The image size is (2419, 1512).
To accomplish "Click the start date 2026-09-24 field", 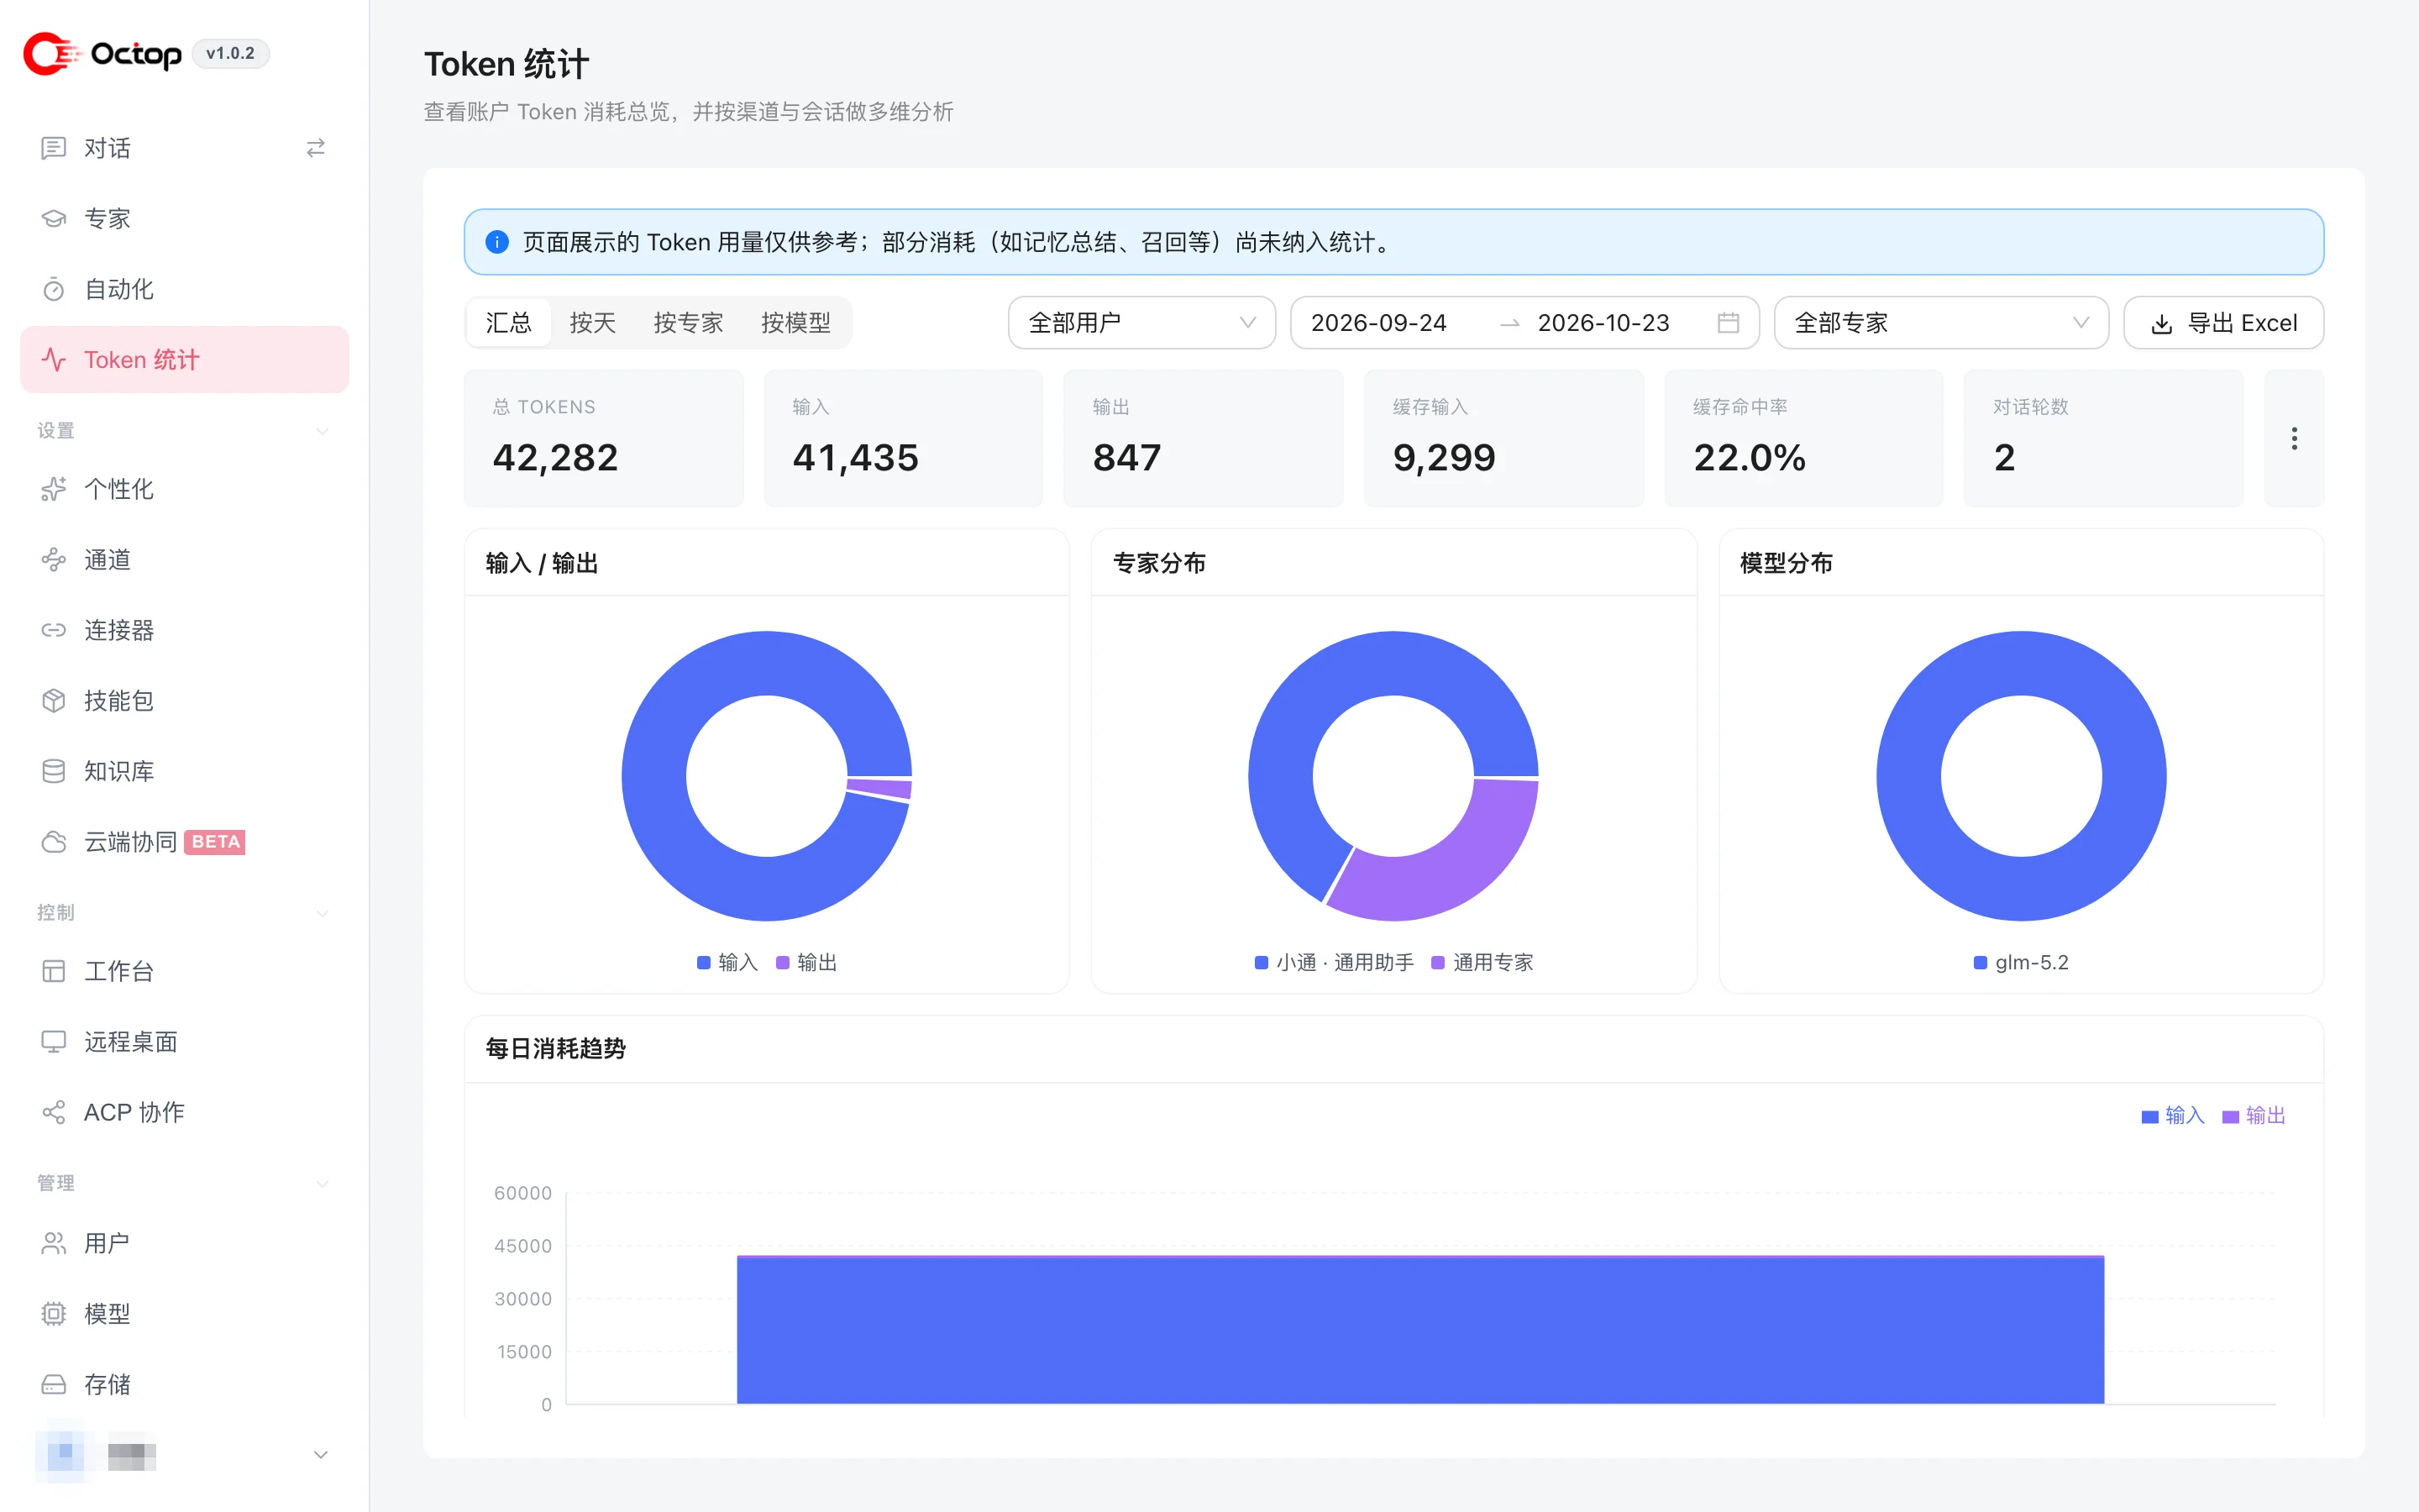I will tap(1378, 323).
